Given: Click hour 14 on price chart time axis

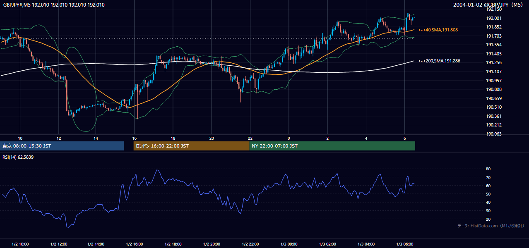Looking at the screenshot, I should (x=96, y=138).
